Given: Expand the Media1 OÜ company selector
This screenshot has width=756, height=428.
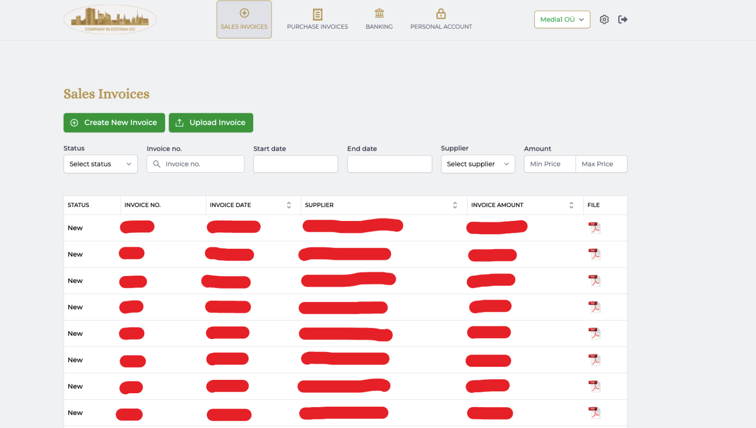Looking at the screenshot, I should click(x=562, y=19).
